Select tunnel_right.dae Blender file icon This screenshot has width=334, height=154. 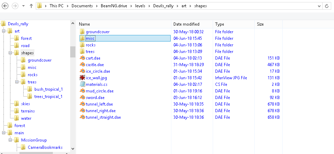[82, 111]
